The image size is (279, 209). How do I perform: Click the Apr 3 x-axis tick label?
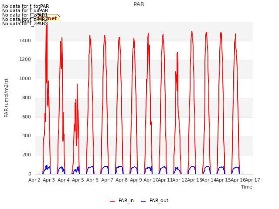pos(49,180)
